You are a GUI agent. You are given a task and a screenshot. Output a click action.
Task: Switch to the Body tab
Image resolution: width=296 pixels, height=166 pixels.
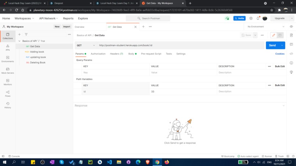pyautogui.click(x=132, y=54)
